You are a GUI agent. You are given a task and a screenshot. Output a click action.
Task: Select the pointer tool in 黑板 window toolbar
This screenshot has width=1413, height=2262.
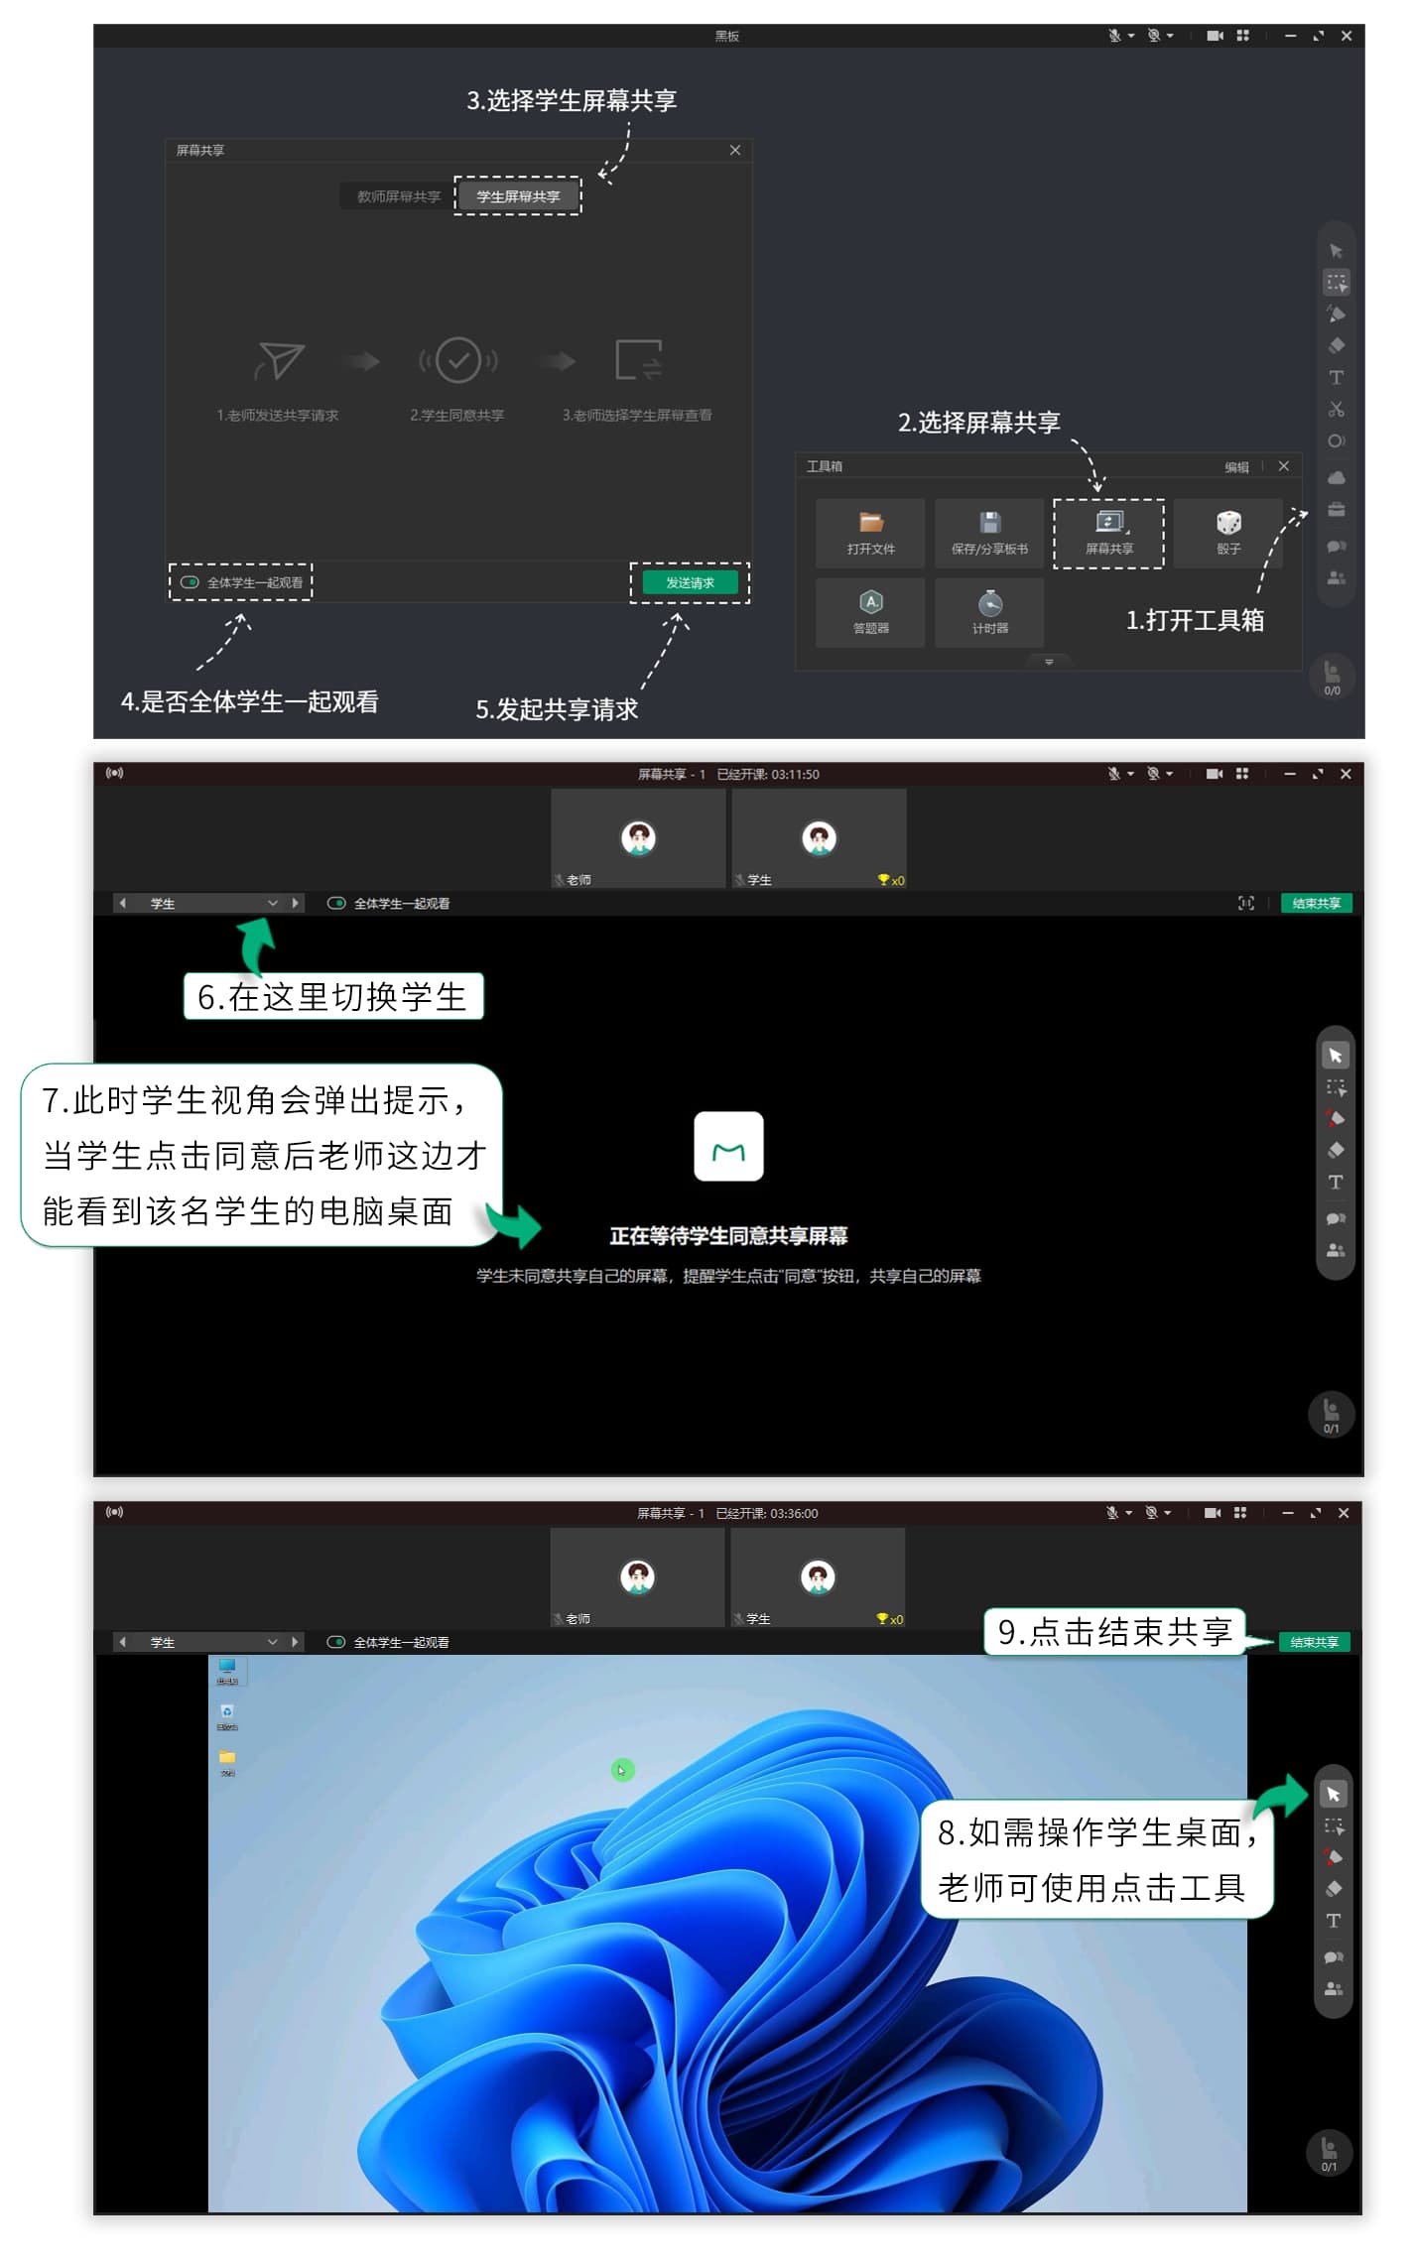(x=1336, y=251)
